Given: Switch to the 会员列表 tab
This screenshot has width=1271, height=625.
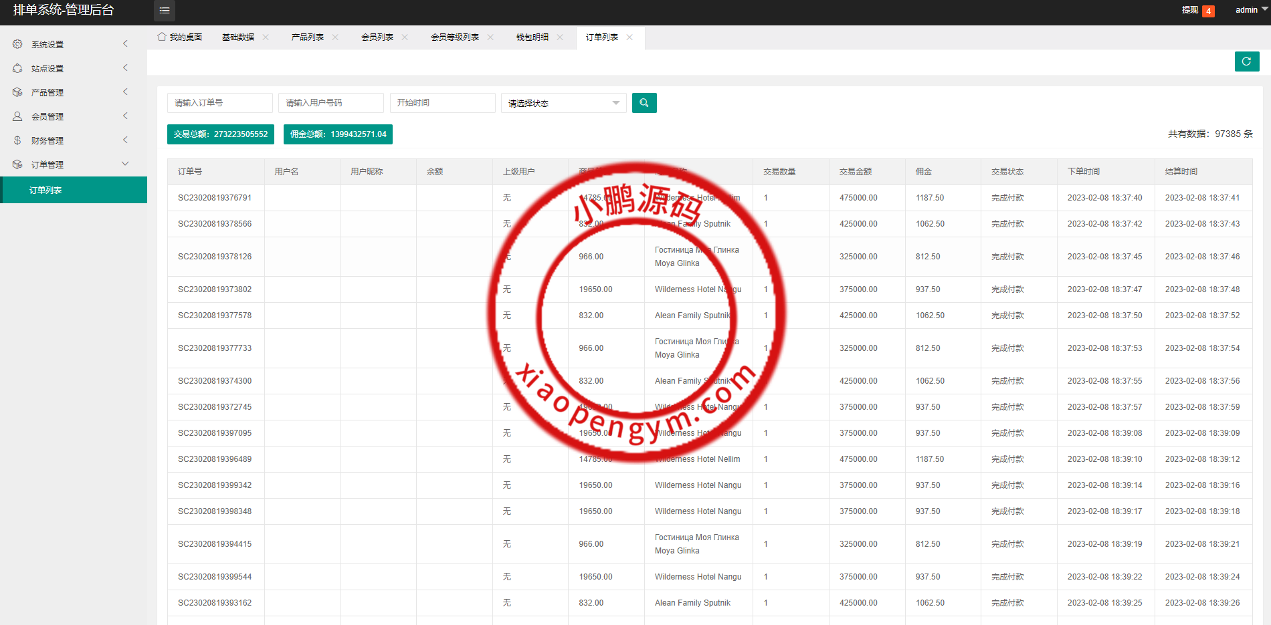Looking at the screenshot, I should [377, 37].
